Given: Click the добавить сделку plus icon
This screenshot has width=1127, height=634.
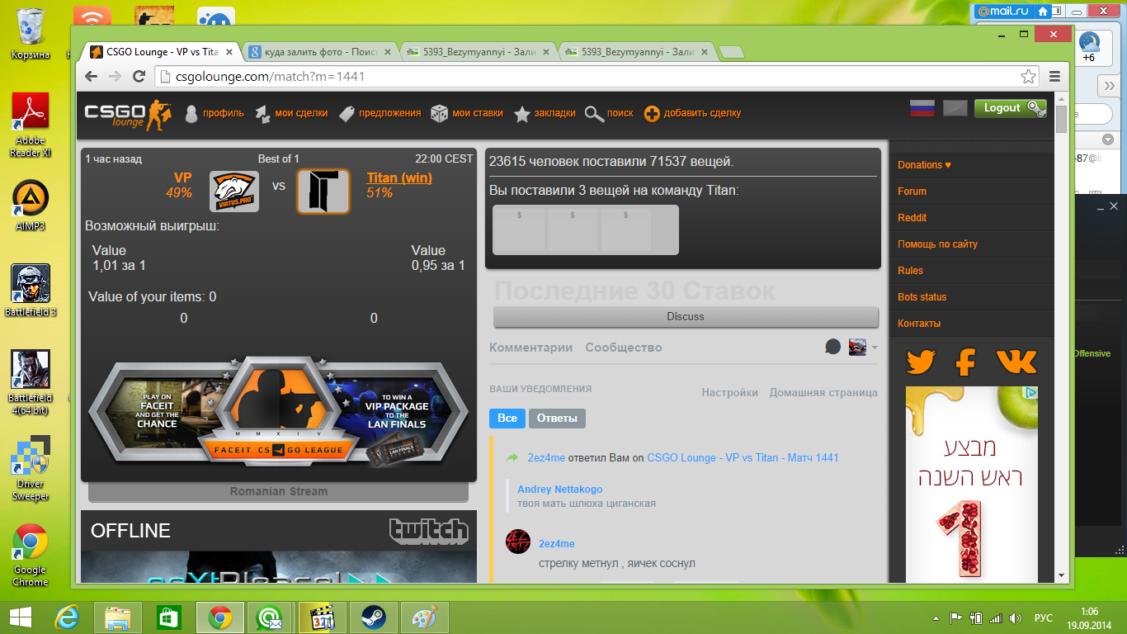Looking at the screenshot, I should click(652, 114).
